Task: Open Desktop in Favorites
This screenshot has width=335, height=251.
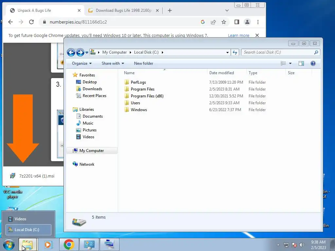Action: [90, 82]
